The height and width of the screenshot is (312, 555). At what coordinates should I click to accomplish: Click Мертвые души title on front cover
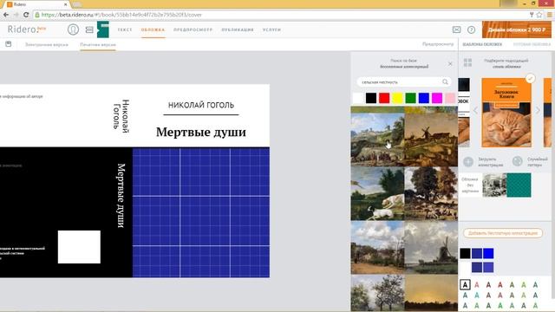tap(201, 132)
